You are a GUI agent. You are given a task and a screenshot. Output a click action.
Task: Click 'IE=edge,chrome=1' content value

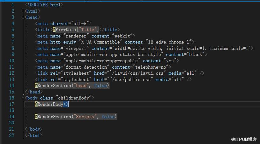168,42
